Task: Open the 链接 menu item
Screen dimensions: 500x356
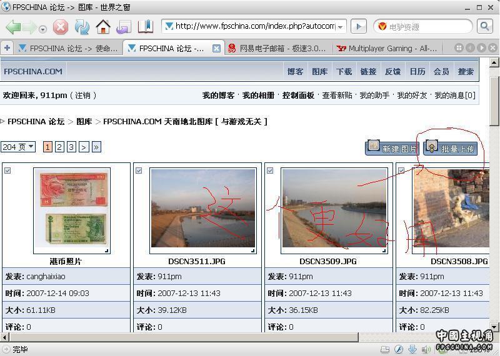Action: pos(368,72)
